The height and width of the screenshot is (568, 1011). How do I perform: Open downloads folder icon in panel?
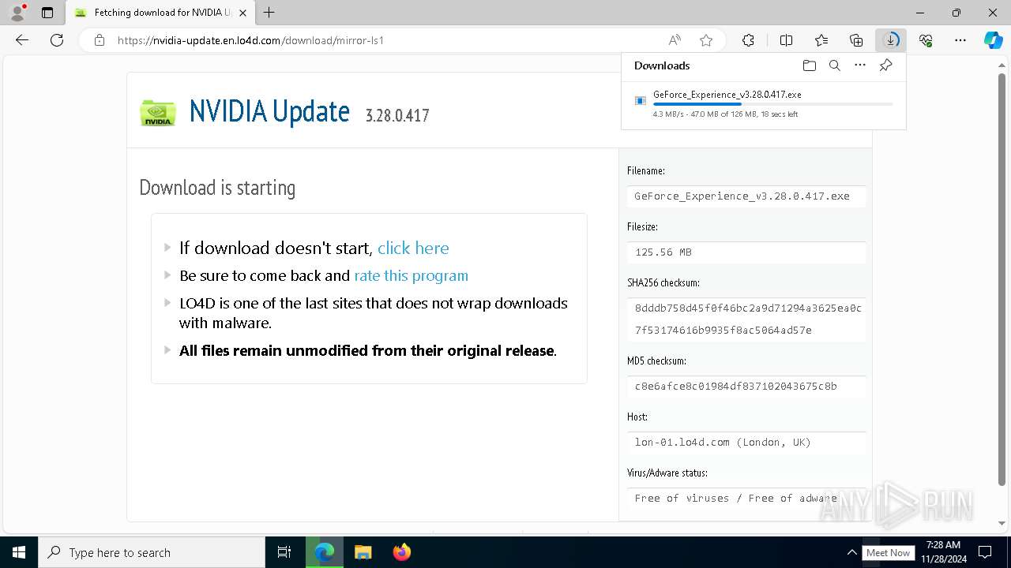(x=809, y=65)
